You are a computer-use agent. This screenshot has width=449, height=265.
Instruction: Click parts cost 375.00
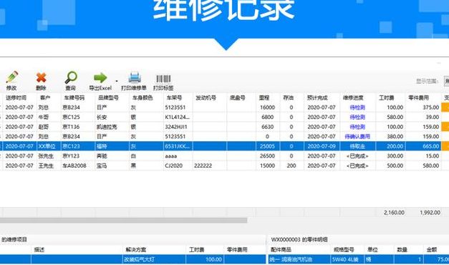pyautogui.click(x=431, y=107)
